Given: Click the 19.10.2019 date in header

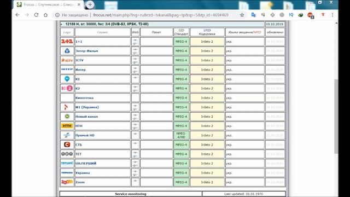Looking at the screenshot, I should pos(275,24).
